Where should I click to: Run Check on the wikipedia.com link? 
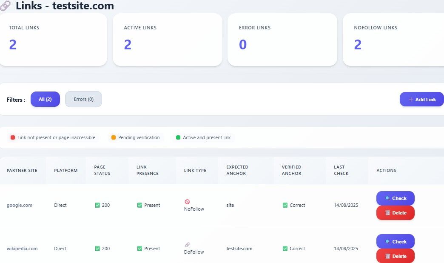pyautogui.click(x=395, y=242)
